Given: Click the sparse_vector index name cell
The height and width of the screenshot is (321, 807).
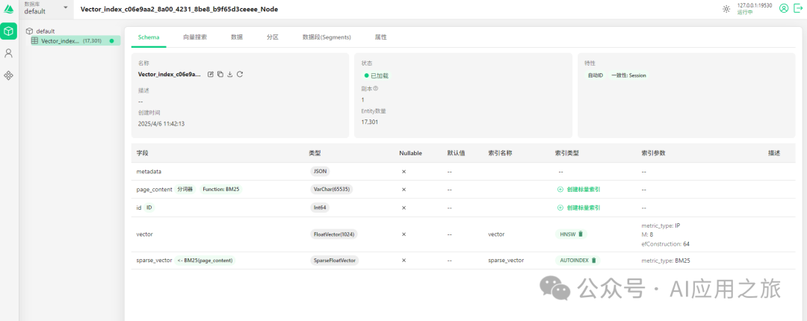Looking at the screenshot, I should click(506, 261).
